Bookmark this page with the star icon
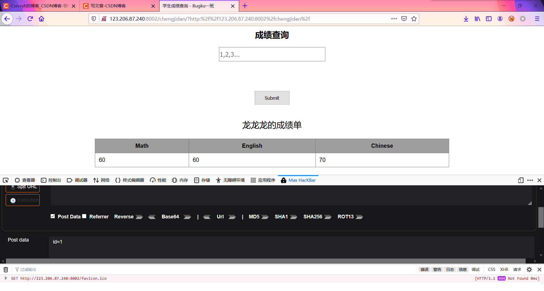 (414, 19)
